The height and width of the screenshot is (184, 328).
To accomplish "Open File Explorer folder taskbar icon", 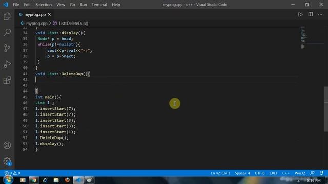I will coord(56,180).
